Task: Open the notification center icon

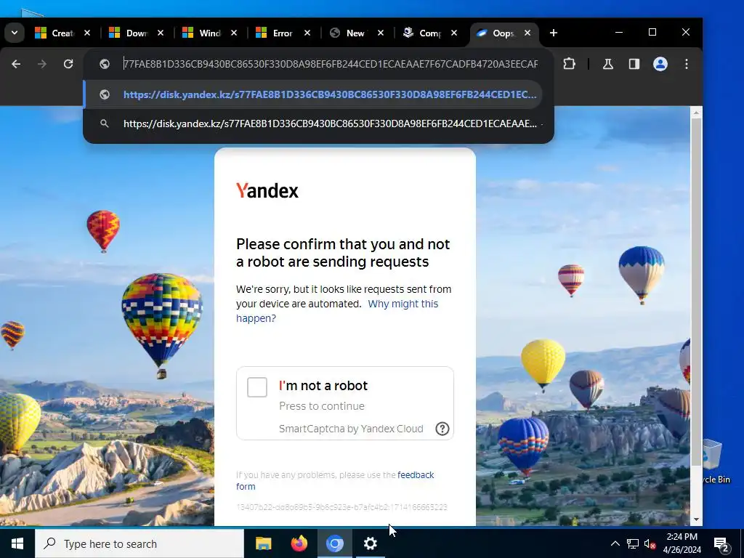Action: 721,543
